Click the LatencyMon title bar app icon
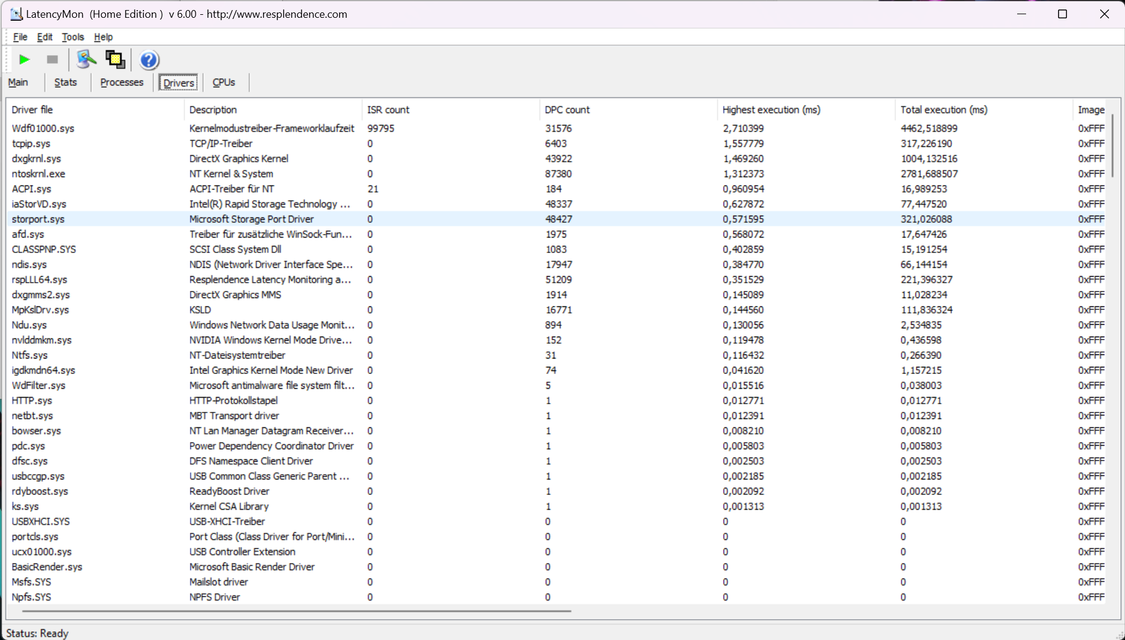Image resolution: width=1125 pixels, height=640 pixels. 16,14
